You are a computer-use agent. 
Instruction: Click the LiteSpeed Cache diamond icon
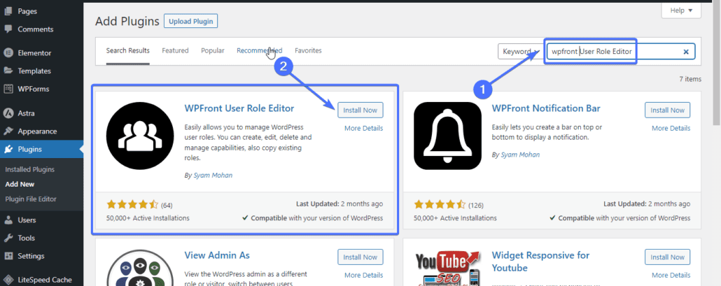pyautogui.click(x=8, y=280)
